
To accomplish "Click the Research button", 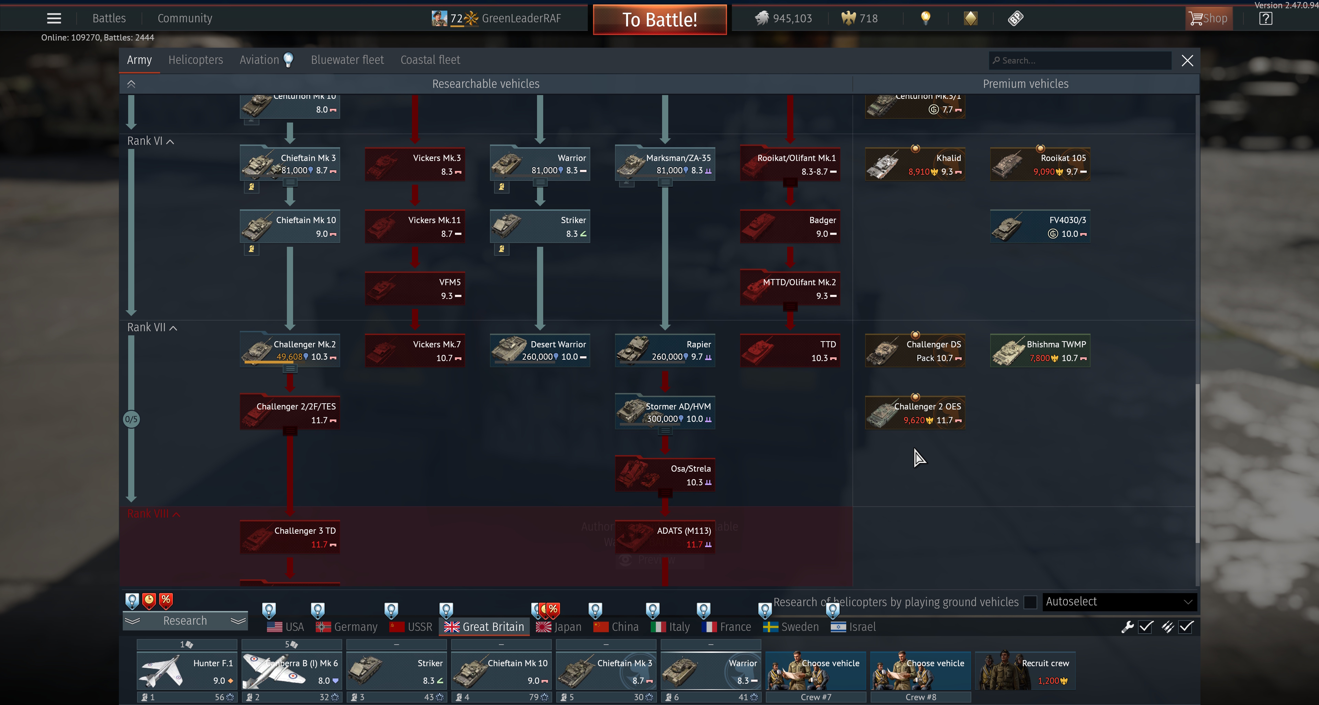I will pos(185,621).
